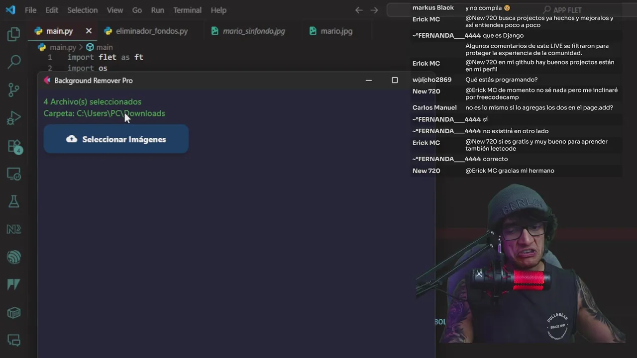Switch to the mario_sinfondo.jpg tab

click(254, 31)
